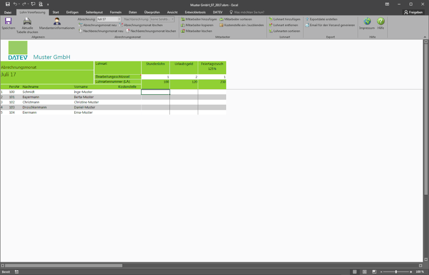Click the zoom out minus button

coord(381,272)
